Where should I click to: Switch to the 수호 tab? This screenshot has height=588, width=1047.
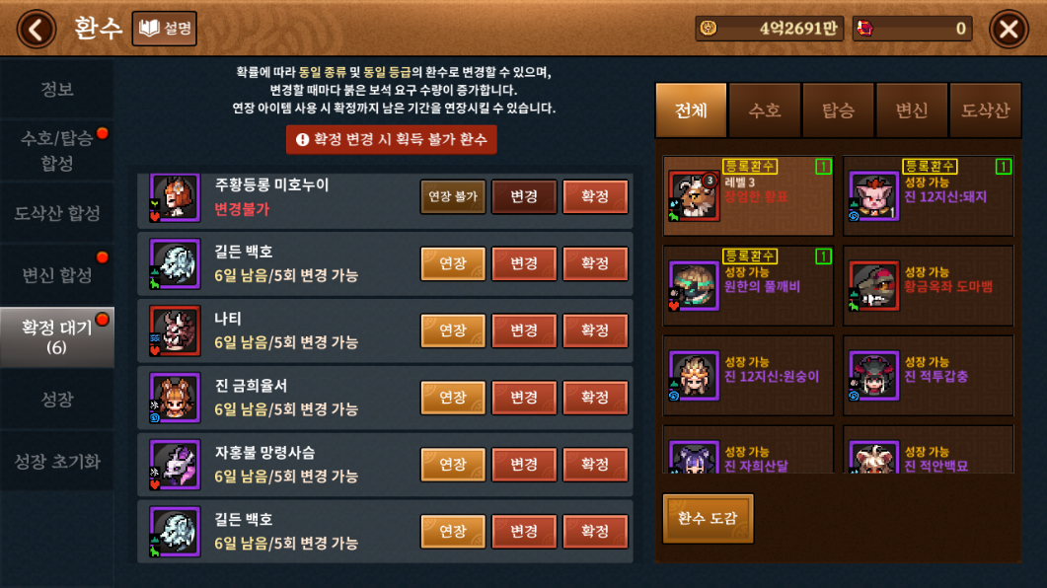point(765,110)
